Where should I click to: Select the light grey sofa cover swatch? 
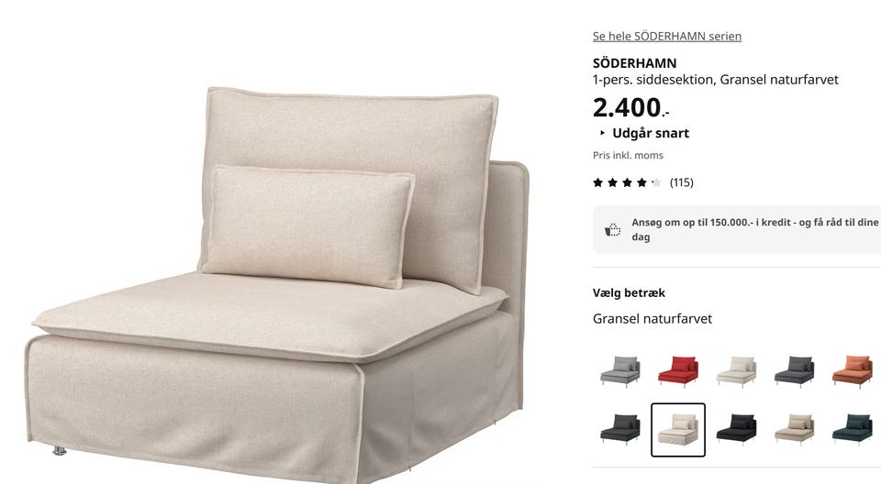tap(619, 371)
